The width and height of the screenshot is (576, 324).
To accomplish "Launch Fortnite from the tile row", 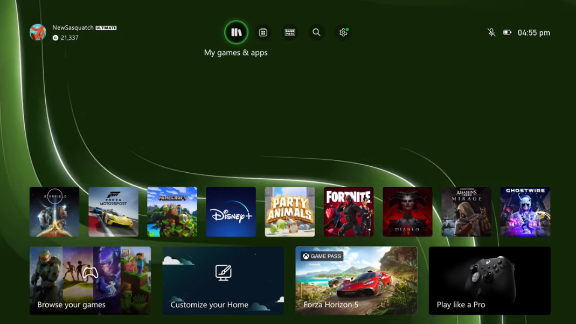I will coord(349,212).
